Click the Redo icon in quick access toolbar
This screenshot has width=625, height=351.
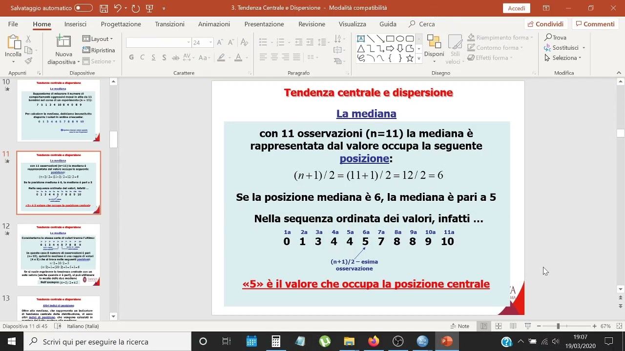(136, 8)
